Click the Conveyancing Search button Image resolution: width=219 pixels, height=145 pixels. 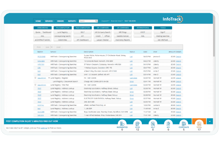62,36
